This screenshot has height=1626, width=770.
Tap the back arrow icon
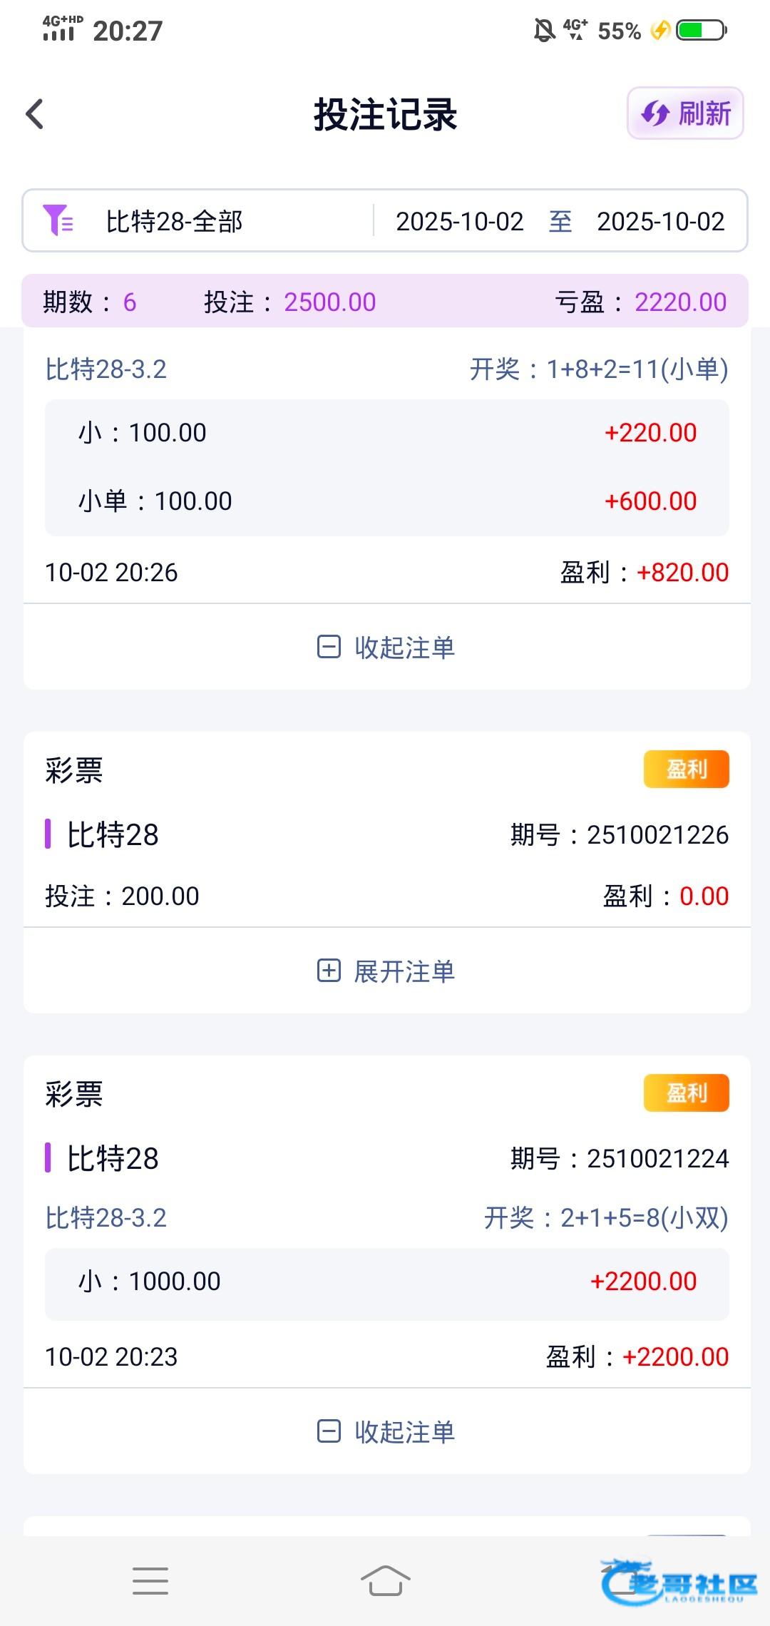[x=35, y=114]
